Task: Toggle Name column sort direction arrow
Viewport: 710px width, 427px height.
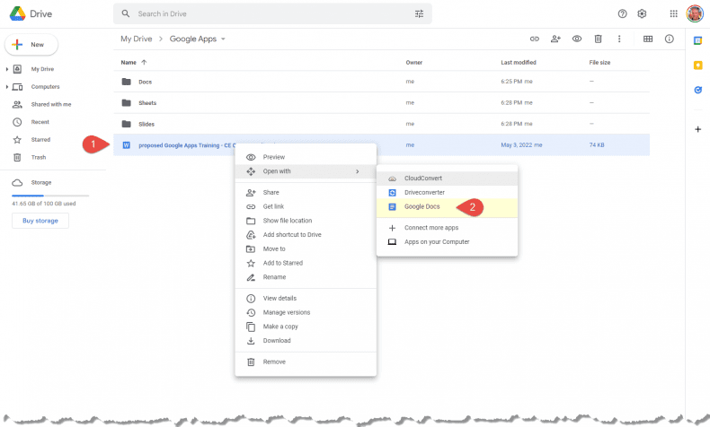Action: pos(145,63)
